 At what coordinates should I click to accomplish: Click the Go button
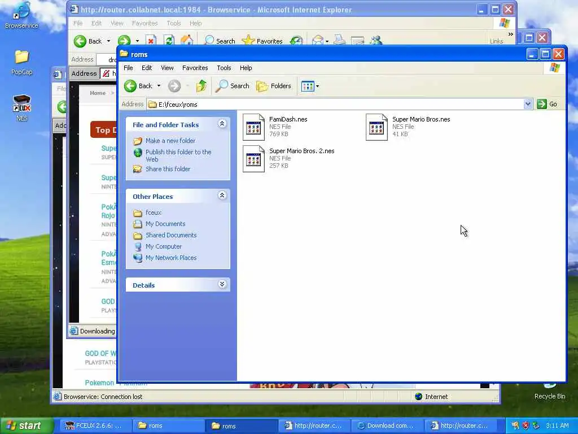pyautogui.click(x=547, y=104)
